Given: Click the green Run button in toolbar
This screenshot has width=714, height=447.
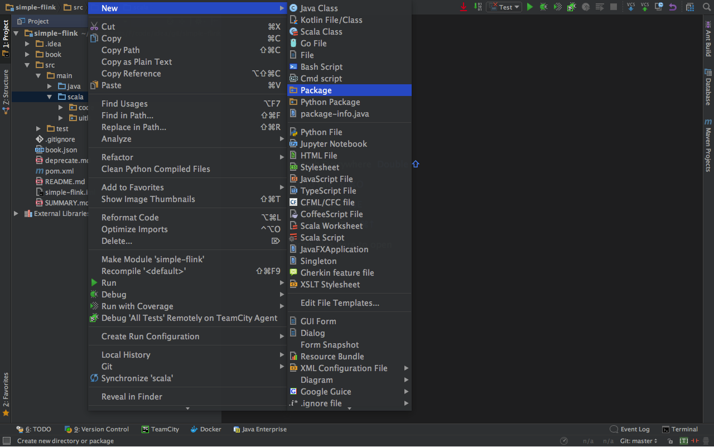Looking at the screenshot, I should point(530,7).
